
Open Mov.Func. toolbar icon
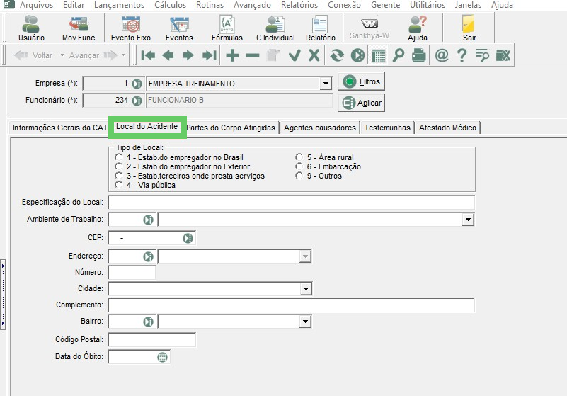(79, 28)
